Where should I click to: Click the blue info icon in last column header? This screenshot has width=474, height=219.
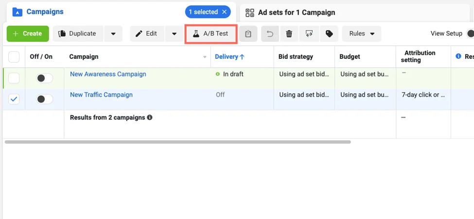458,56
